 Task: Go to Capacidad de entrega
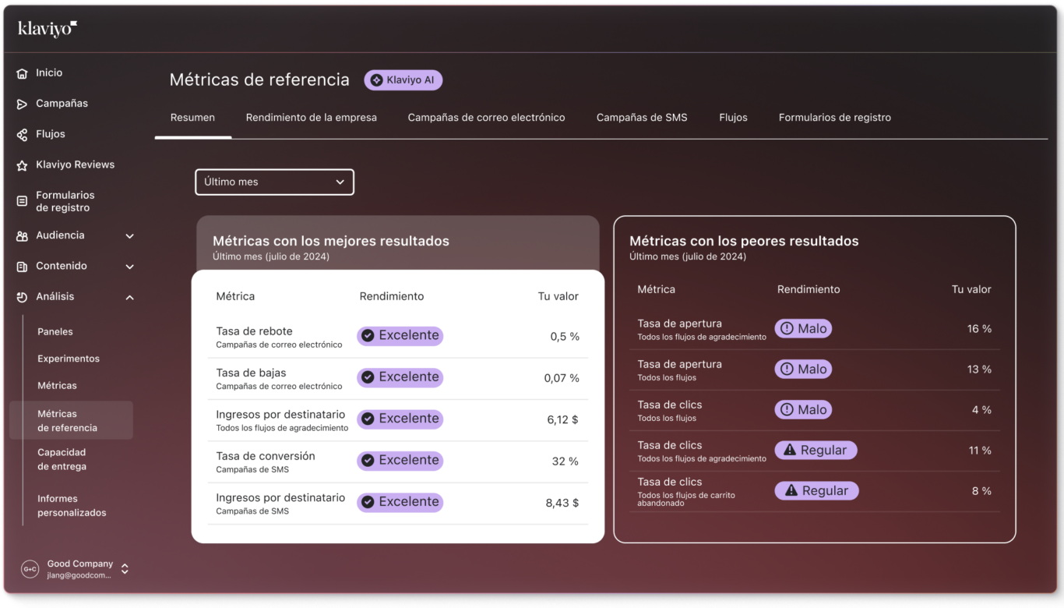tap(62, 459)
